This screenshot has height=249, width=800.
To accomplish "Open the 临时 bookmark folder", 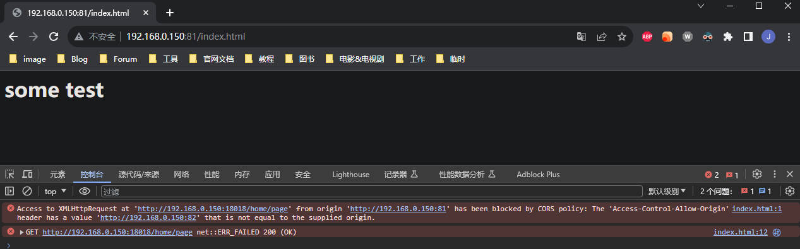I will pyautogui.click(x=451, y=59).
